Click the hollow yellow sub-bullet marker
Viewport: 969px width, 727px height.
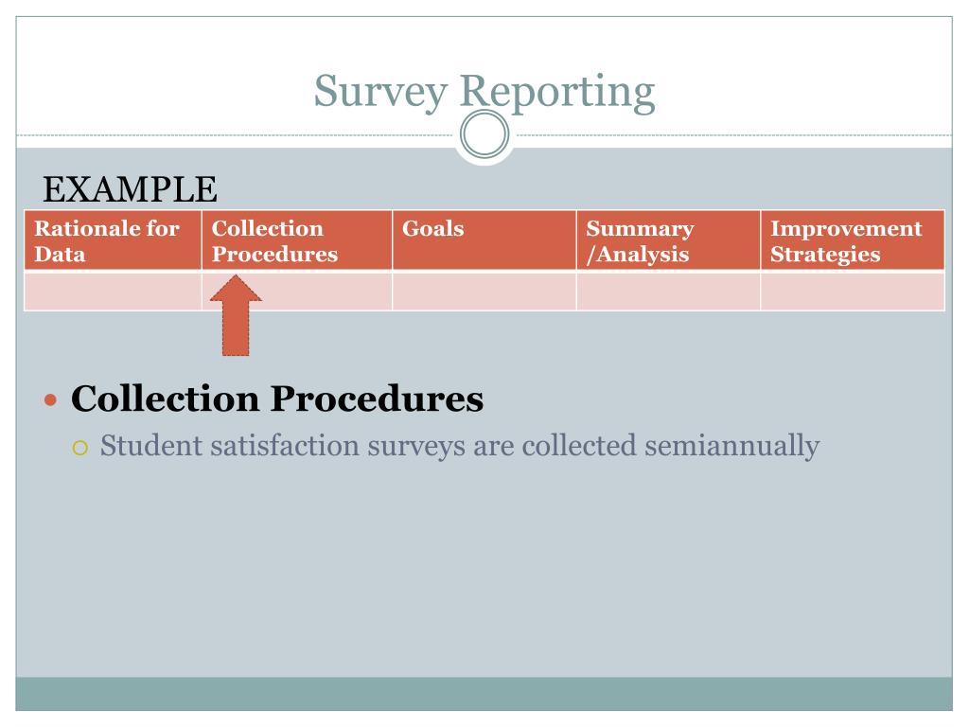[x=79, y=448]
